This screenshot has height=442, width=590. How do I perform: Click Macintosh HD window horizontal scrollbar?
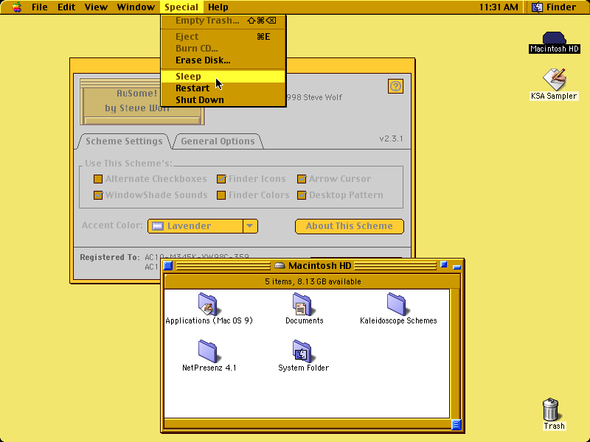click(308, 425)
